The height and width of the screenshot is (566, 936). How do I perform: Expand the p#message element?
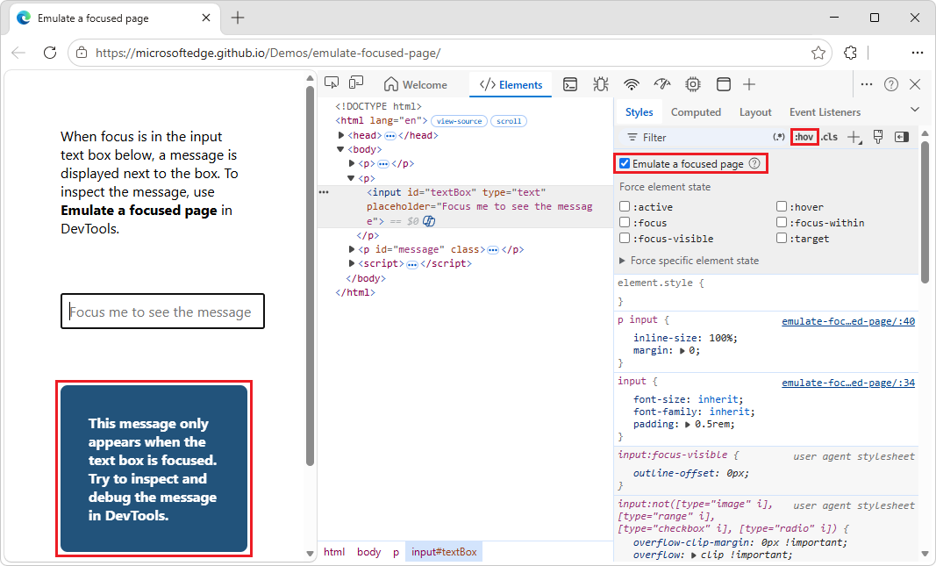point(352,249)
